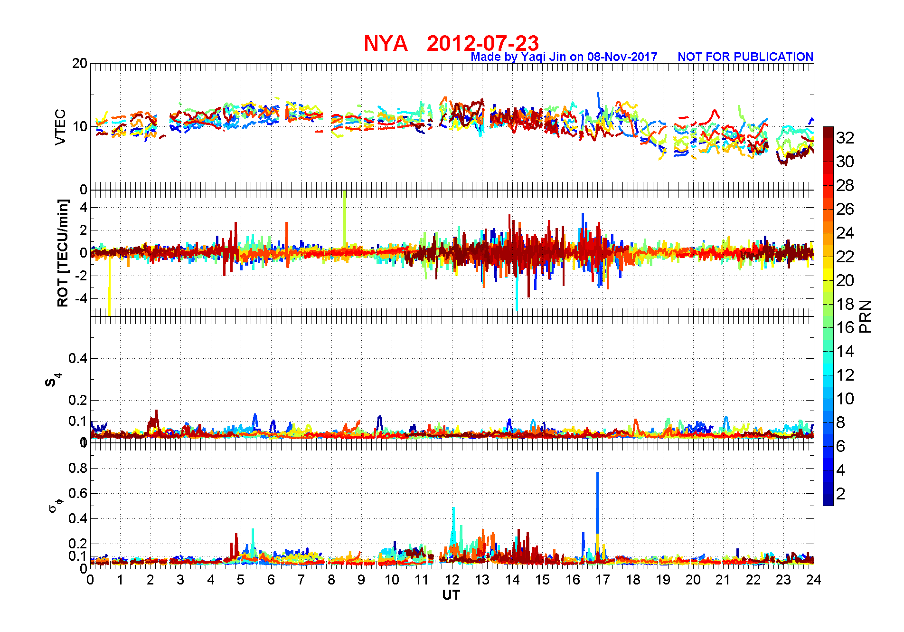Click the ROT axis tick label -4
Image resolution: width=904 pixels, height=632 pixels.
pos(82,299)
